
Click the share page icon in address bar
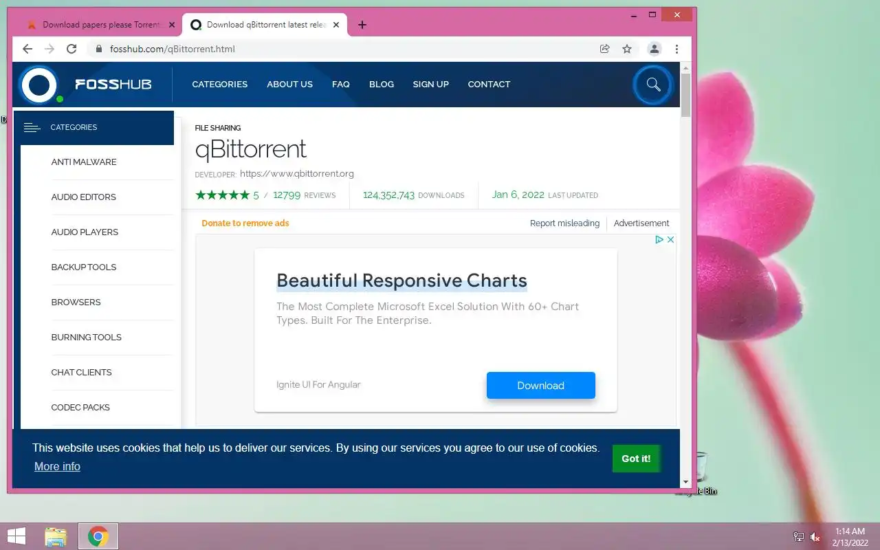pos(605,49)
